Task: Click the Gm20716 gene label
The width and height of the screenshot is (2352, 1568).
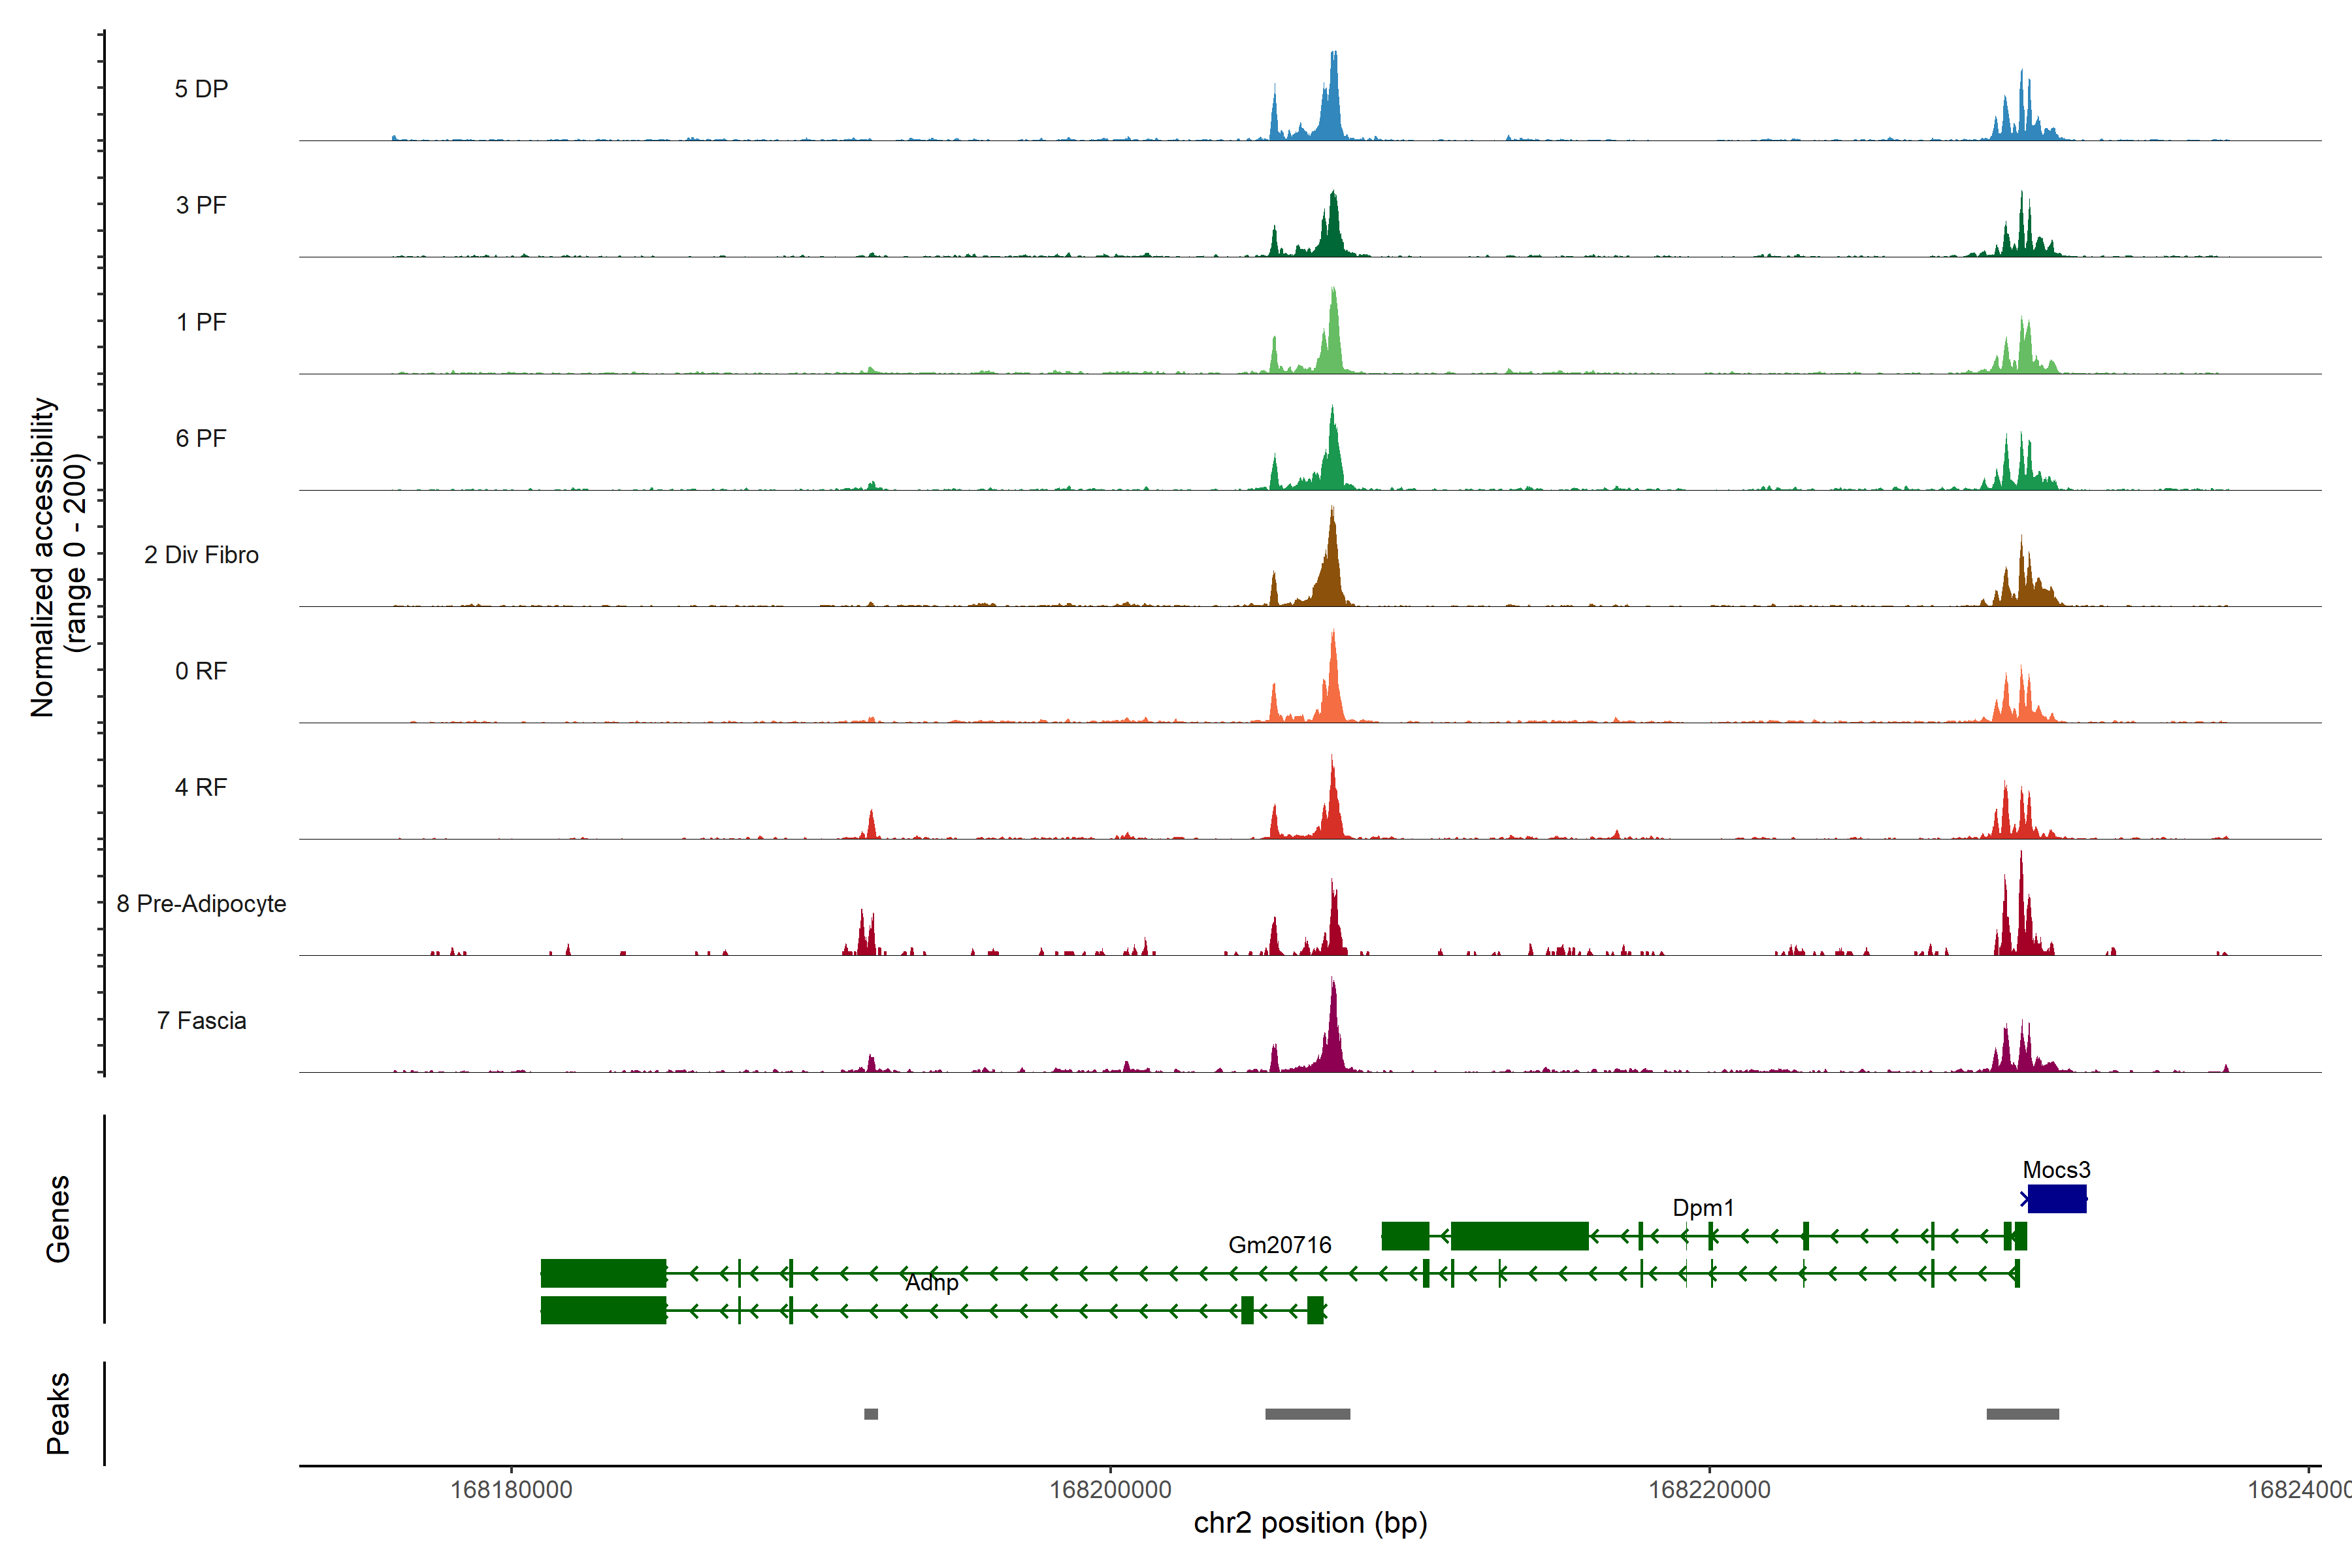Action: (1279, 1245)
